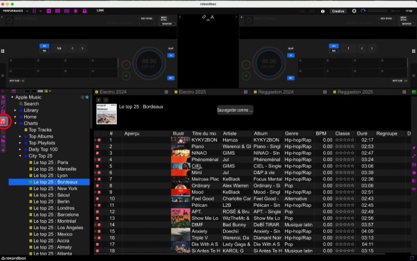Click the info icon left of Creative
Image resolution: width=417 pixels, height=261 pixels.
322,11
